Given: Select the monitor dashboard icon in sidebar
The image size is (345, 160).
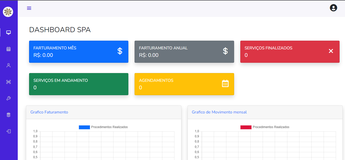Looking at the screenshot, I should coord(8,32).
